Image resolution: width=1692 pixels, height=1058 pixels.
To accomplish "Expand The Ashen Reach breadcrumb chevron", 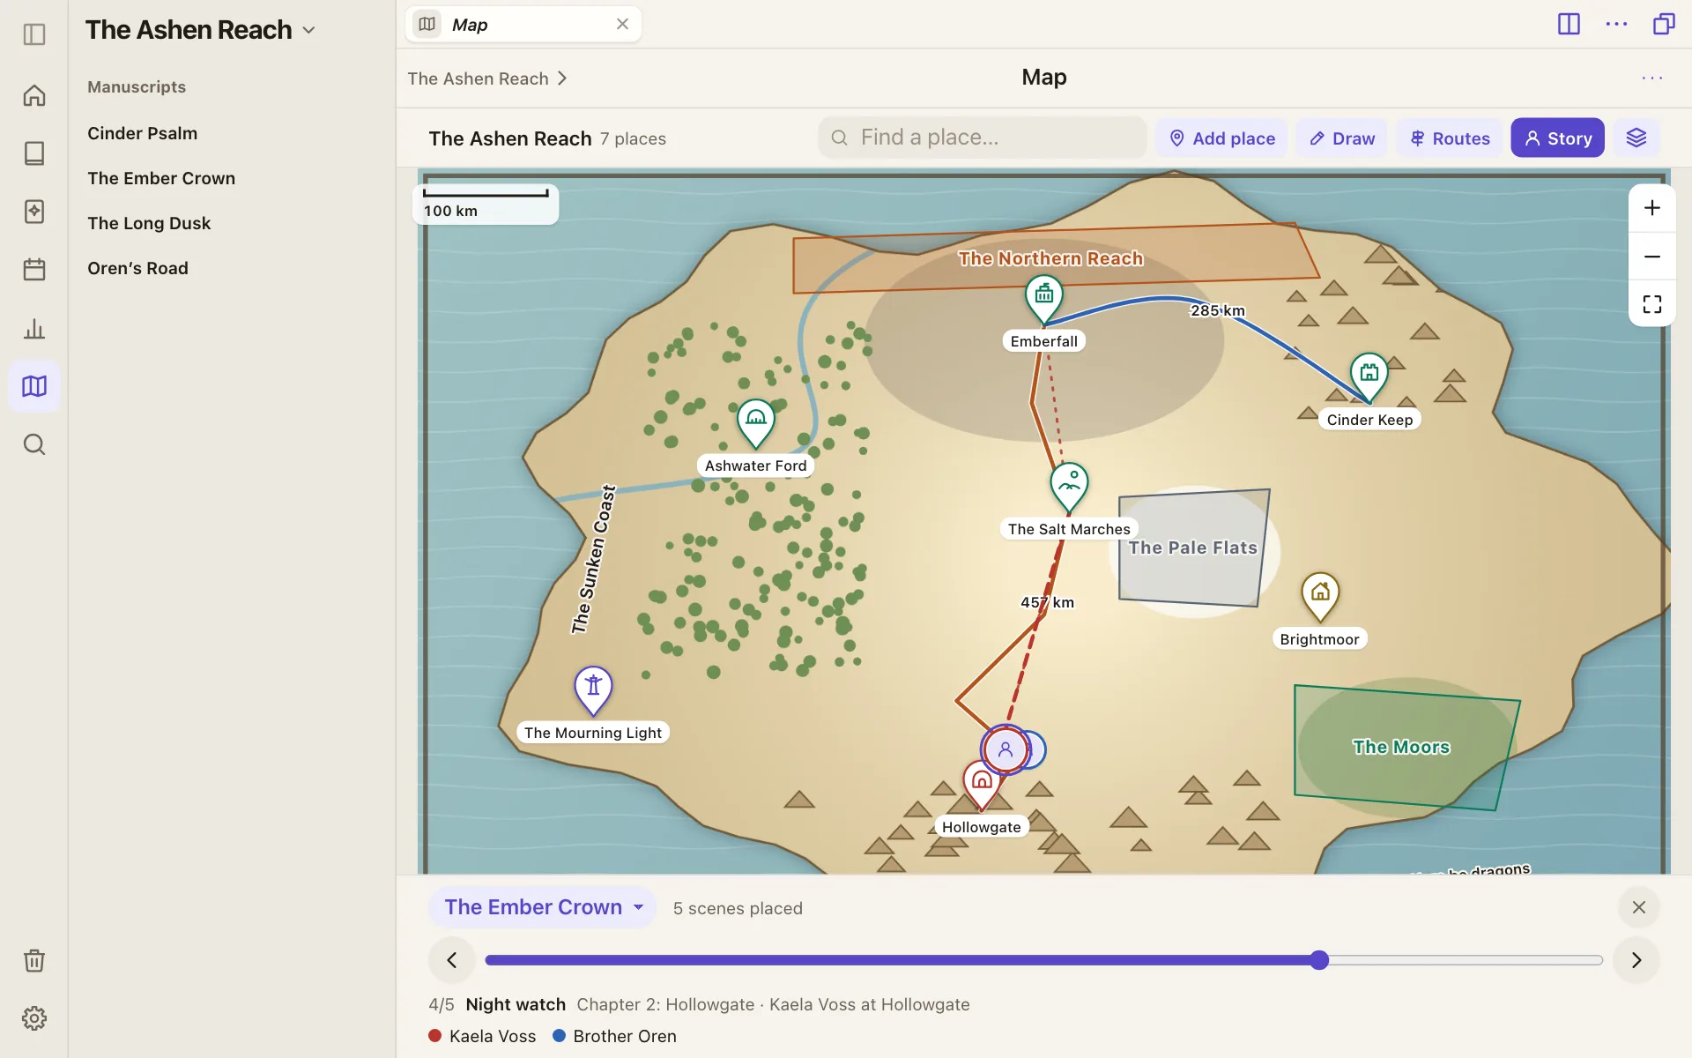I will [562, 78].
